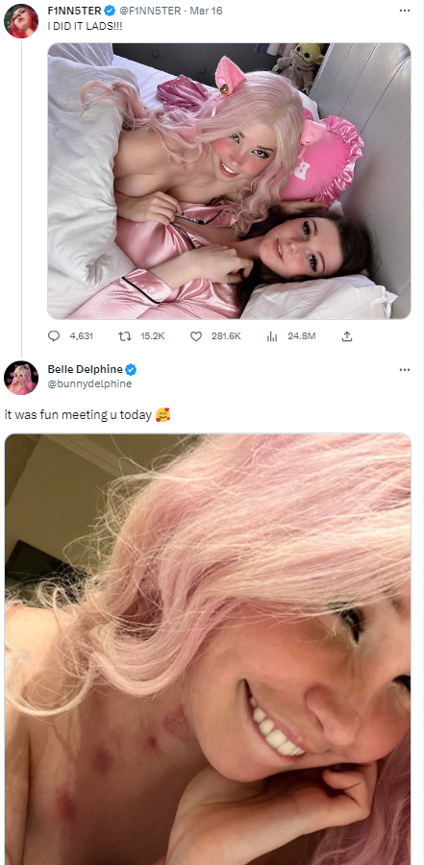
Task: Open Belle Delphine's reply selfie image
Action: [x=208, y=650]
